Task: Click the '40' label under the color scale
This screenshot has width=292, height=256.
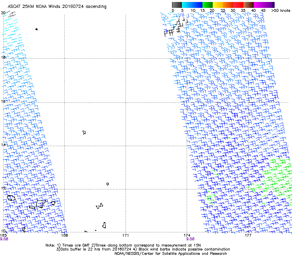Action: pyautogui.click(x=253, y=11)
